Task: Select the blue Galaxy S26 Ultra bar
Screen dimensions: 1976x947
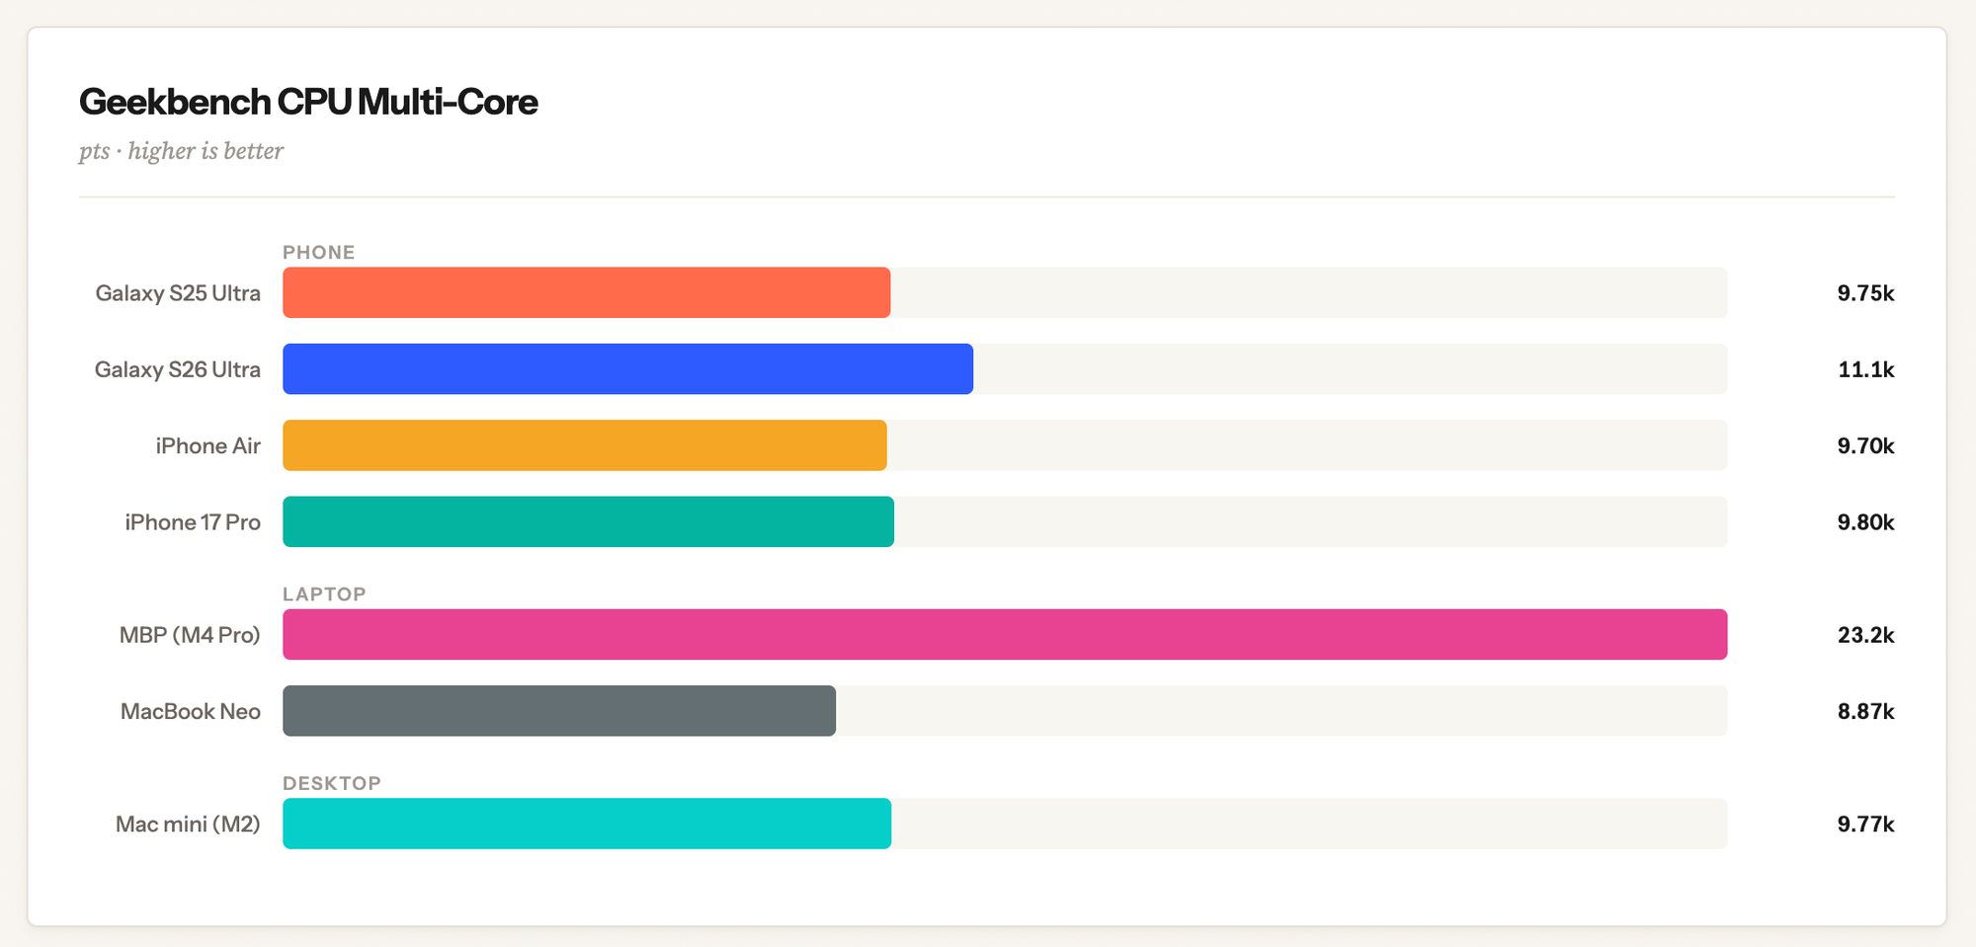Action: (627, 369)
